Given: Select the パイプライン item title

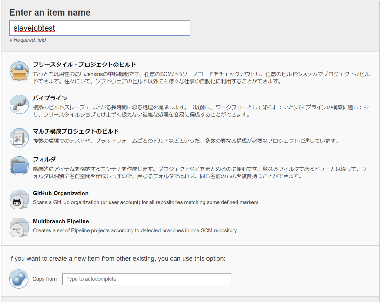Looking at the screenshot, I should click(50, 98).
